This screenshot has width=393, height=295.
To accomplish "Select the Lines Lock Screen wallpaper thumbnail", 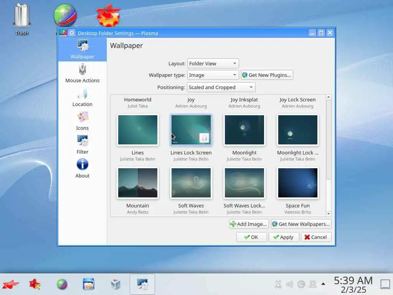I will [191, 130].
